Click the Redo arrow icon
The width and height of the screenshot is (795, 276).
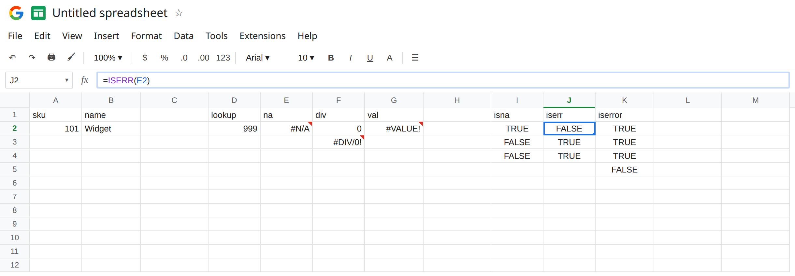point(32,58)
